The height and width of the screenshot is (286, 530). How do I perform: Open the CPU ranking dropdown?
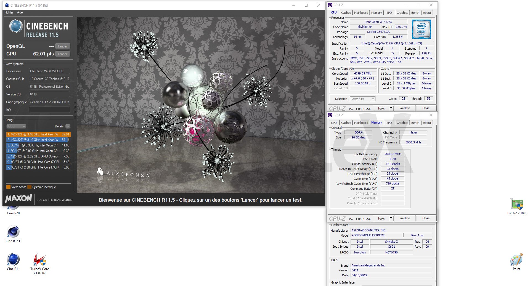click(x=16, y=126)
